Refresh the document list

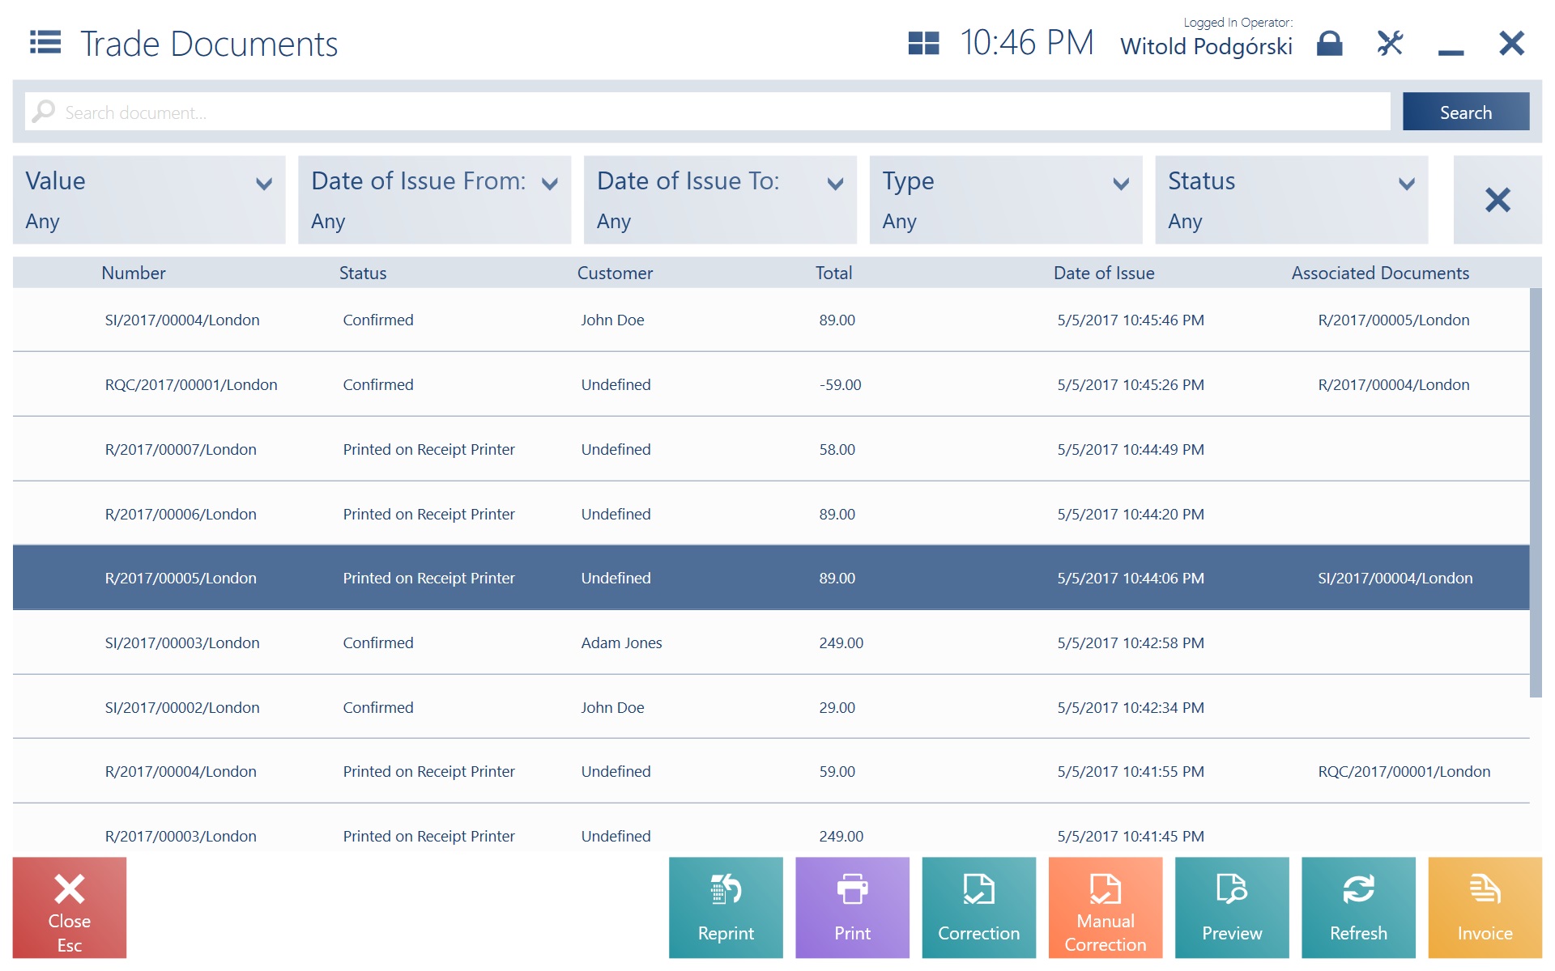click(x=1358, y=907)
